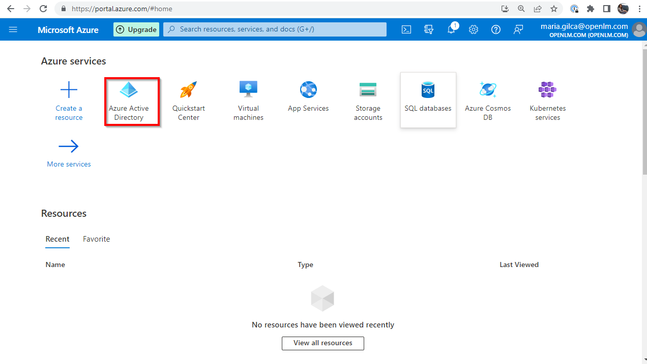The image size is (647, 364).
Task: Expand More services arrow
Action: tap(69, 147)
